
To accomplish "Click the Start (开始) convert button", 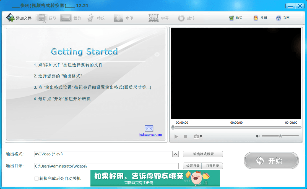I will pyautogui.click(x=271, y=161).
